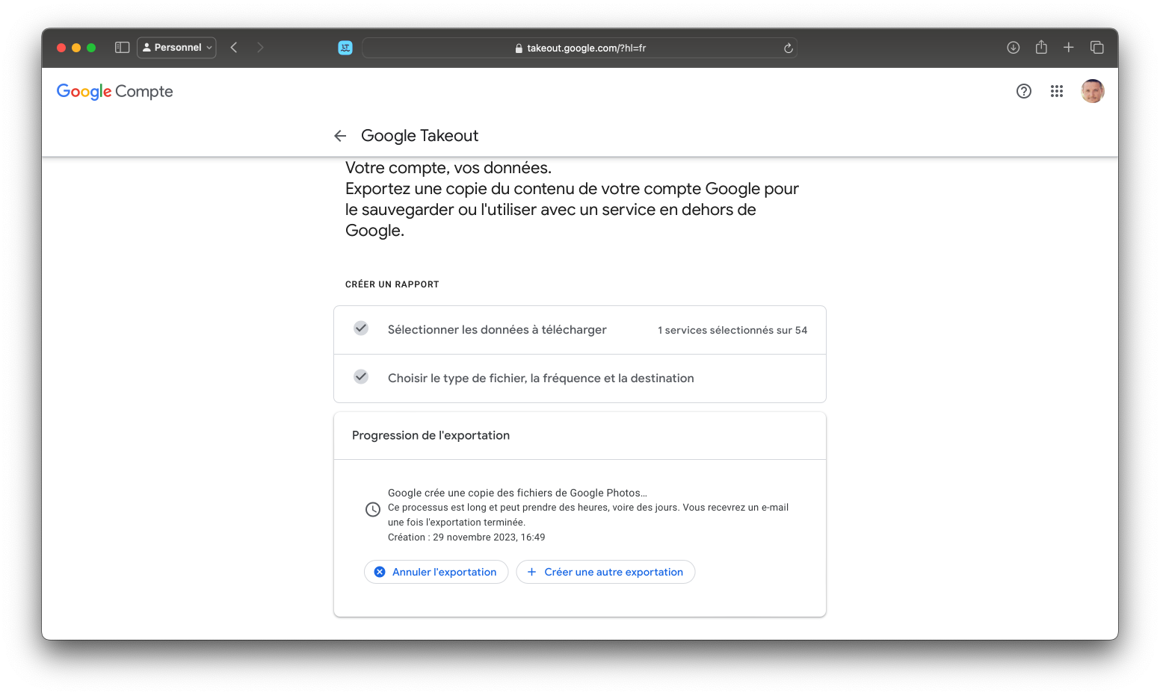Image resolution: width=1160 pixels, height=695 pixels.
Task: Open the Help question mark icon
Action: 1024,91
